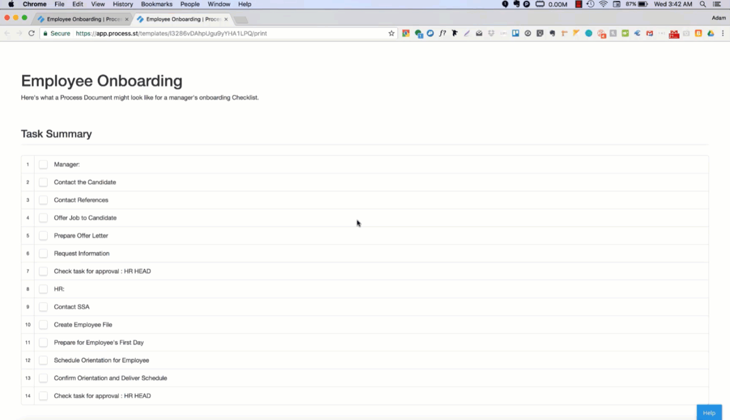Switch to the first Employee Onboarding tab
730x420 pixels.
click(83, 19)
